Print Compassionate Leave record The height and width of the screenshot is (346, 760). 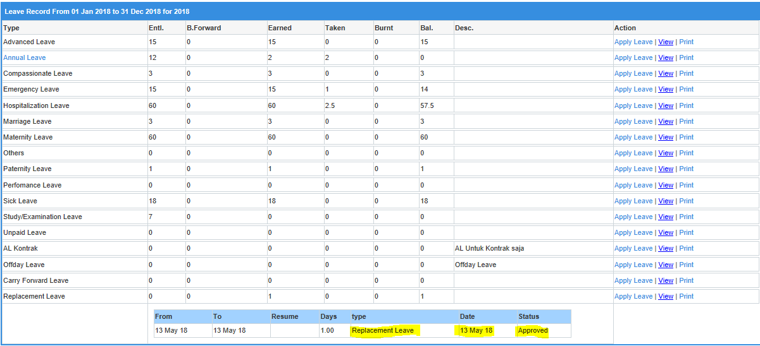686,73
